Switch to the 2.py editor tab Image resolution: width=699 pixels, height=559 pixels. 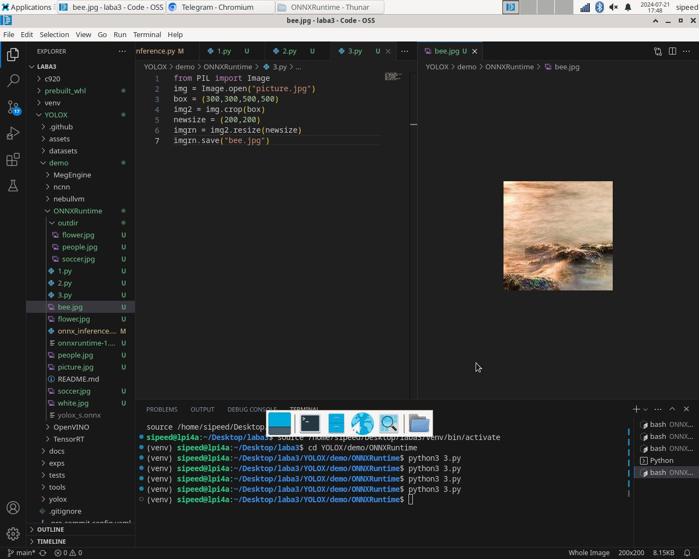click(289, 51)
